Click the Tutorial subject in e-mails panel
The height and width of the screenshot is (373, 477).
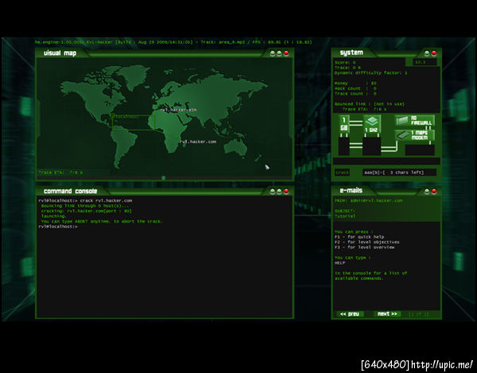point(345,216)
